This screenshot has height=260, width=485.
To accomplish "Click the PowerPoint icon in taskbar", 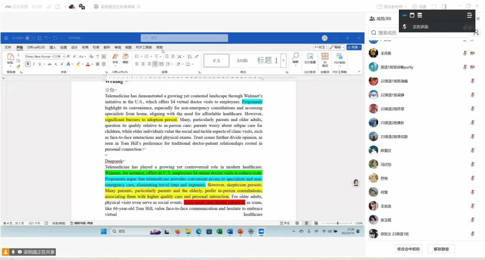I will click(x=241, y=231).
